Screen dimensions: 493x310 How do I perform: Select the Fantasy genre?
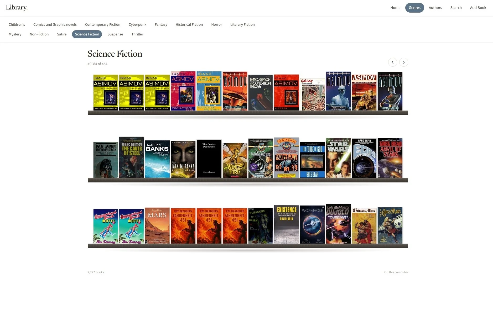tap(161, 24)
